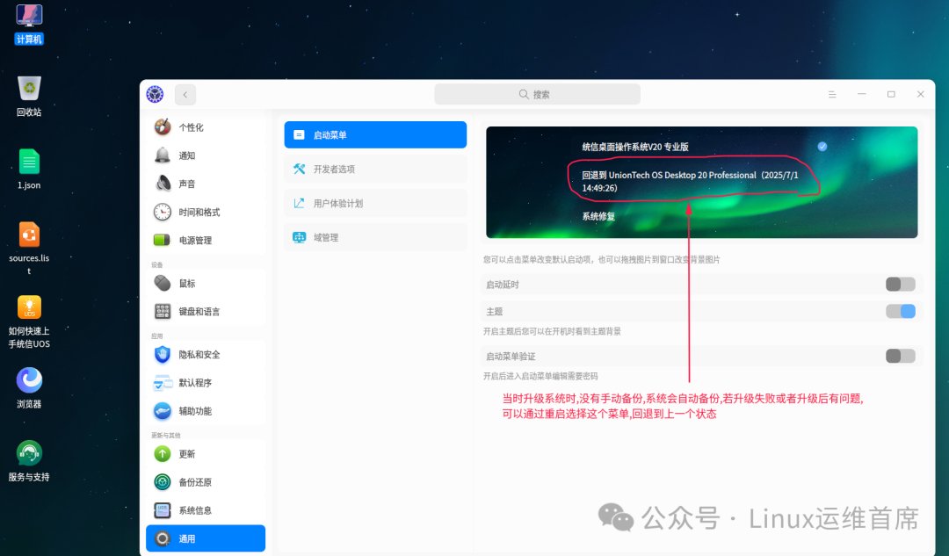
Task: Open 备份还原 settings category
Action: tap(206, 482)
